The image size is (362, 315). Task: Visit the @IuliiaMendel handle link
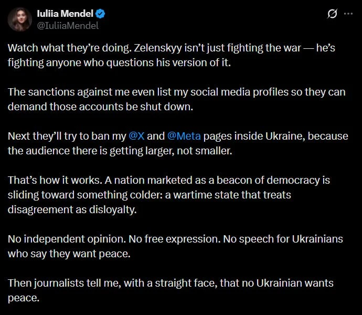(68, 26)
